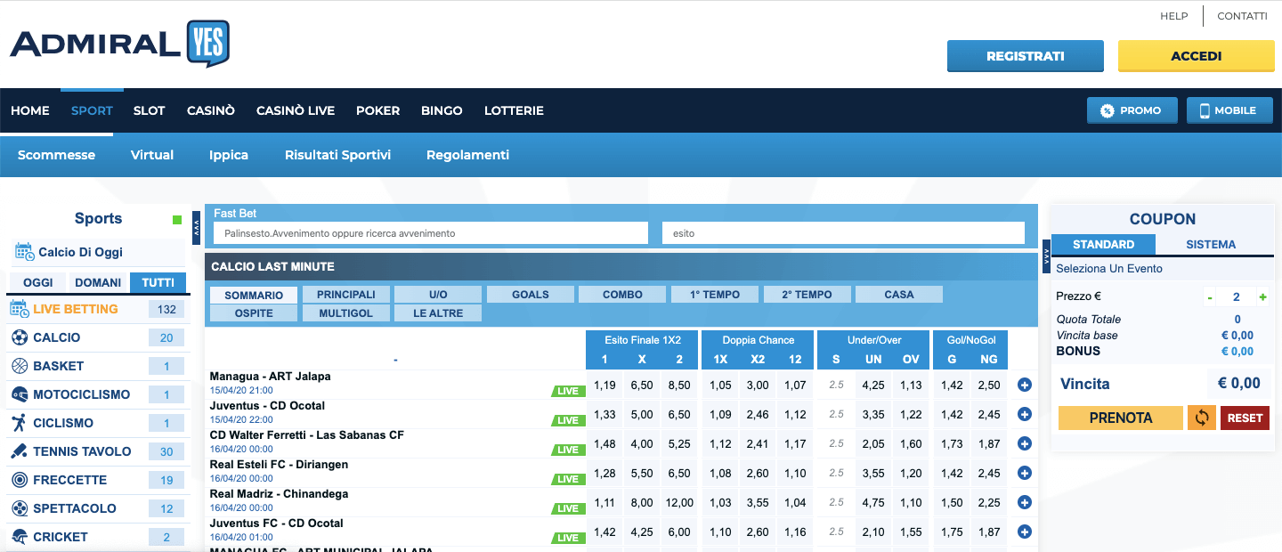Open the HELP link

tap(1174, 16)
